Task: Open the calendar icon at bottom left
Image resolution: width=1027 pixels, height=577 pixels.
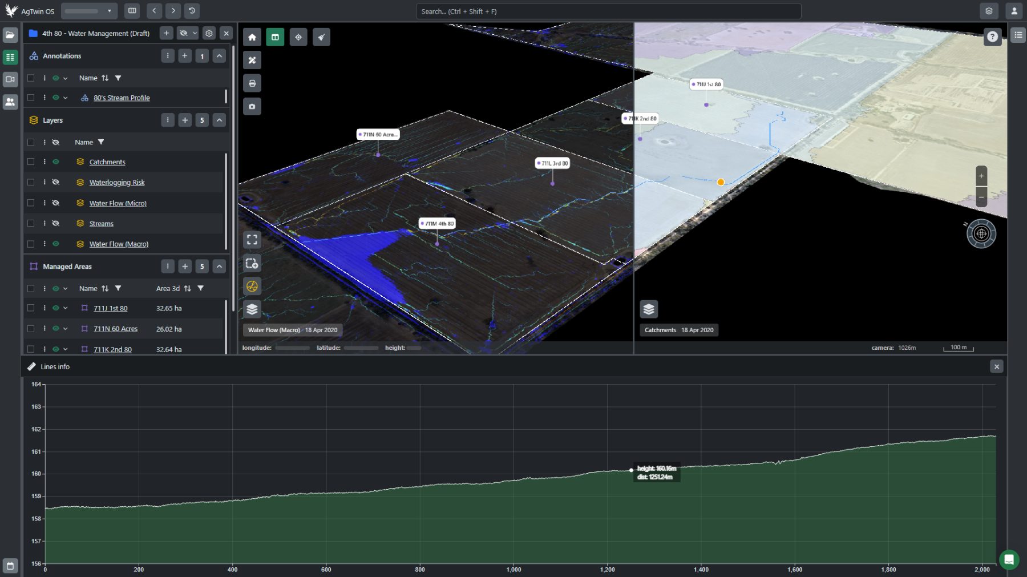Action: (10, 566)
